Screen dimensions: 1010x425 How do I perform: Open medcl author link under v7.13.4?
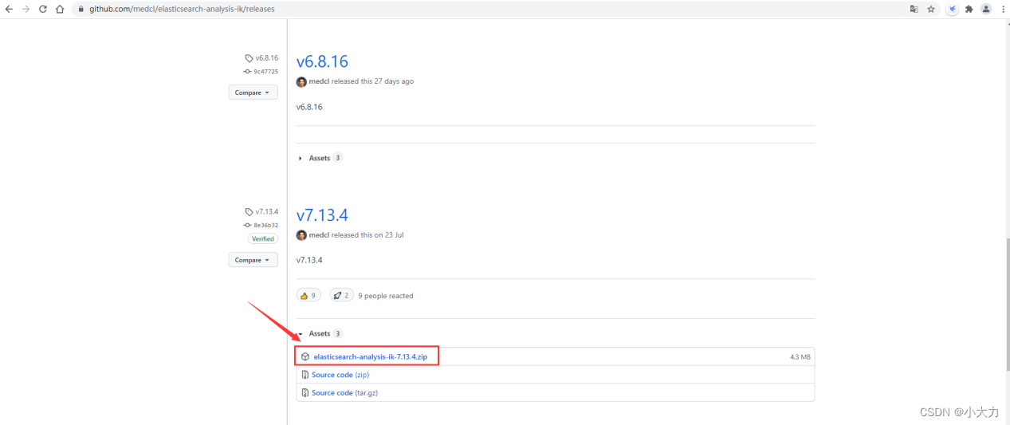coord(319,235)
